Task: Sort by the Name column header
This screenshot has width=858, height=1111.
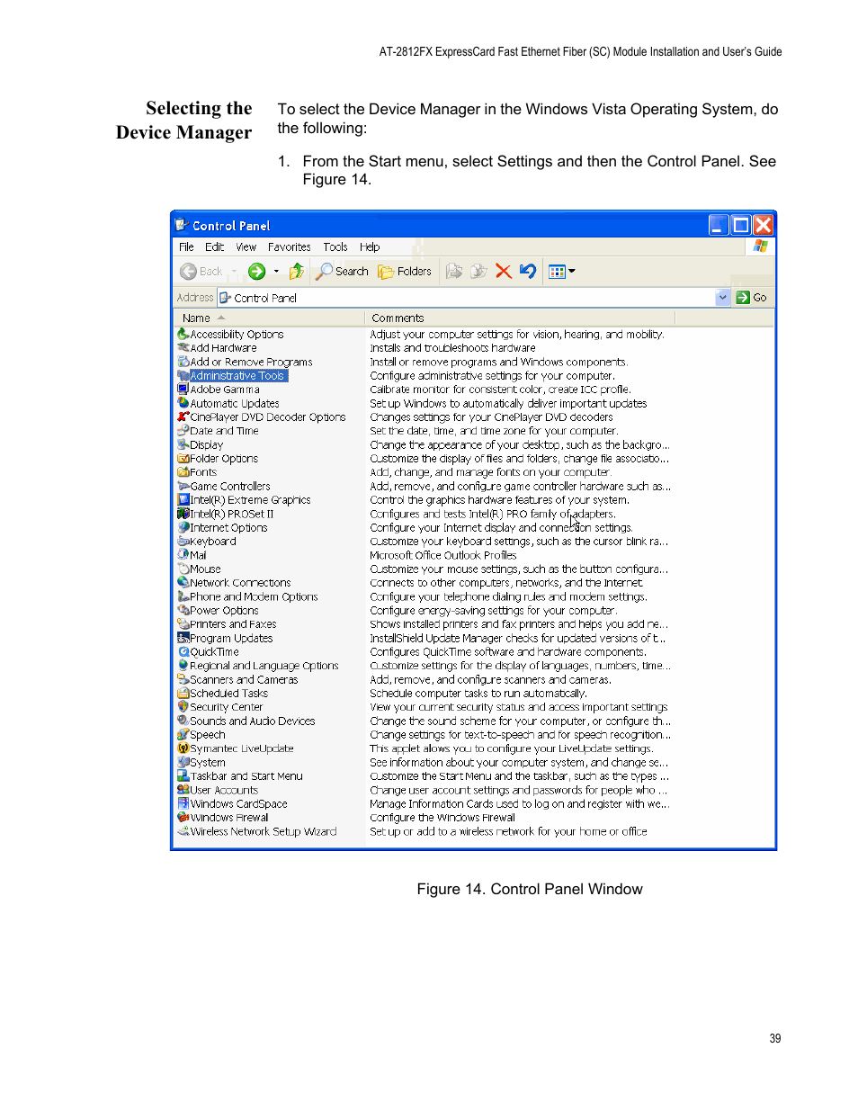Action: [268, 318]
